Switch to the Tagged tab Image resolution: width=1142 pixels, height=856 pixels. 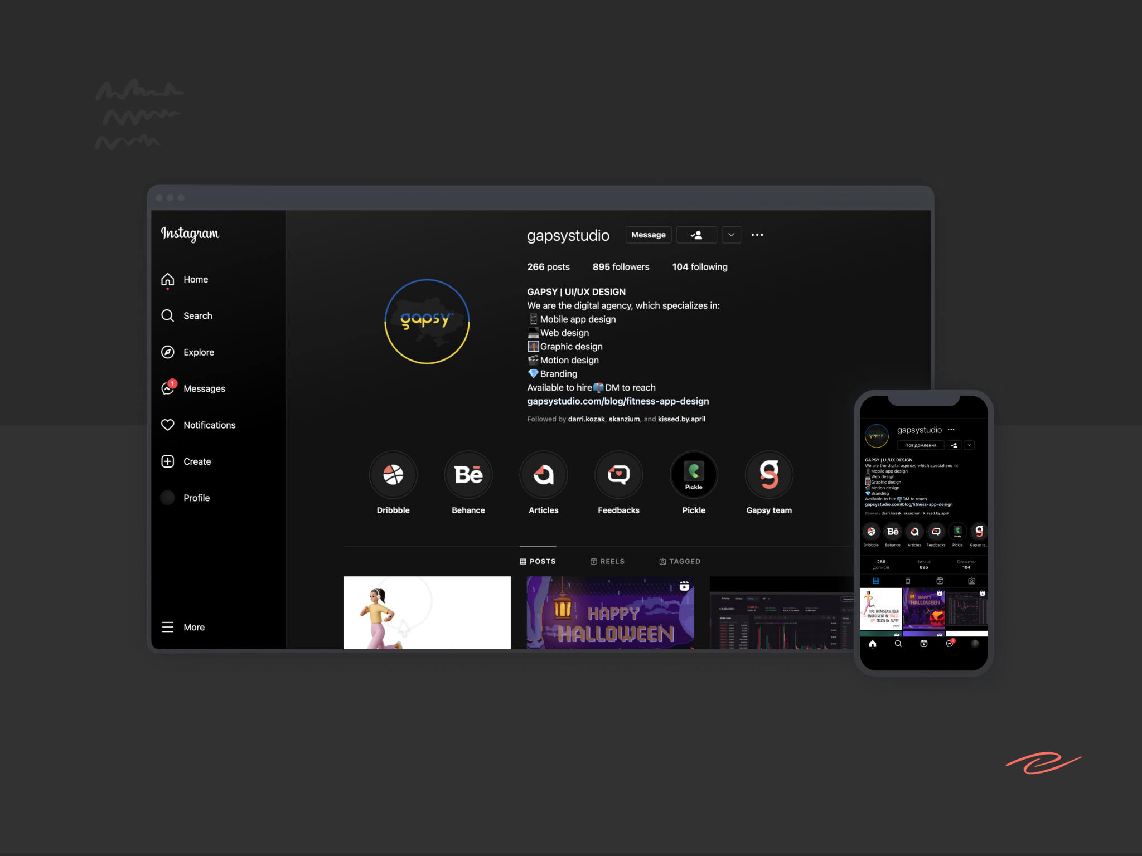[x=680, y=561]
